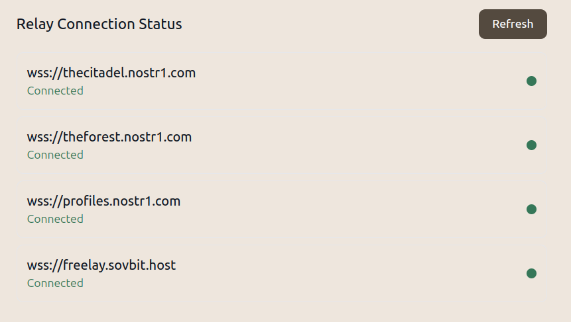
Task: Click the green status dot for profiles relay
Action: pyautogui.click(x=531, y=209)
